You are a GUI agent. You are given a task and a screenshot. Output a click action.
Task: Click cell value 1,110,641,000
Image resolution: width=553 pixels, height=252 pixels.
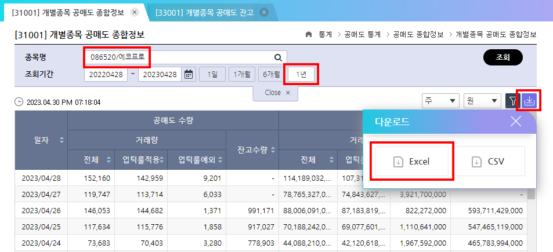(x=424, y=227)
